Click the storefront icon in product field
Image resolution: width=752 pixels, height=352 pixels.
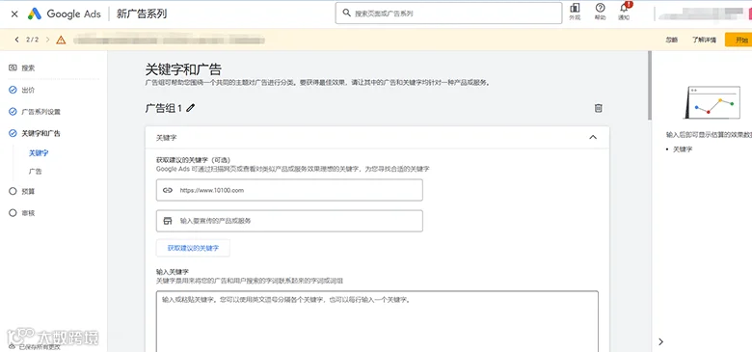point(168,221)
